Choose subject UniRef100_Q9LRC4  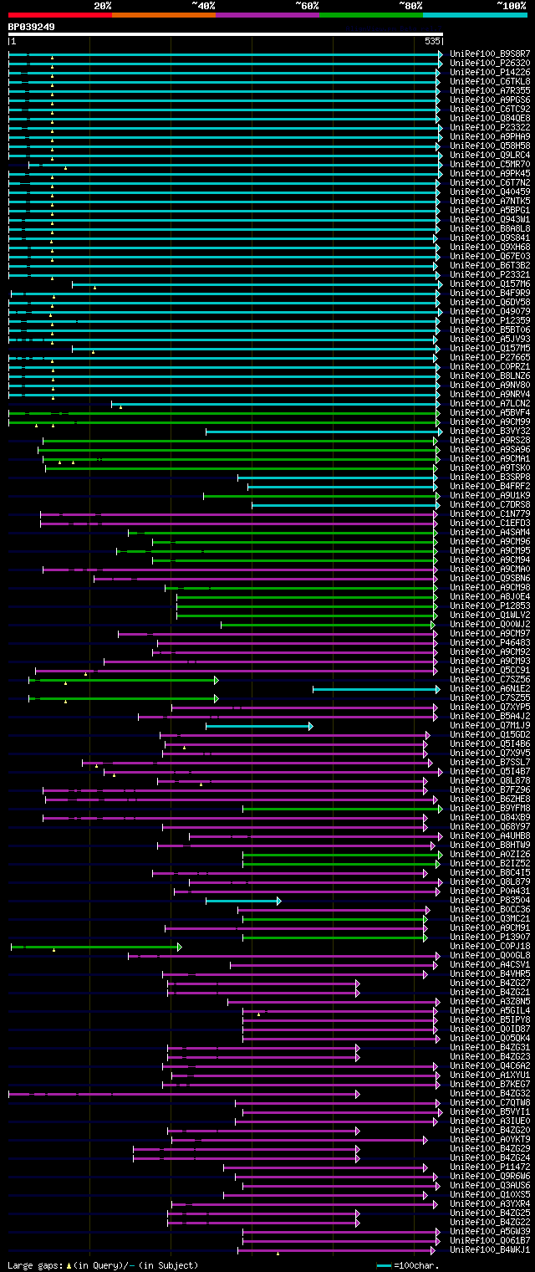tap(490, 155)
